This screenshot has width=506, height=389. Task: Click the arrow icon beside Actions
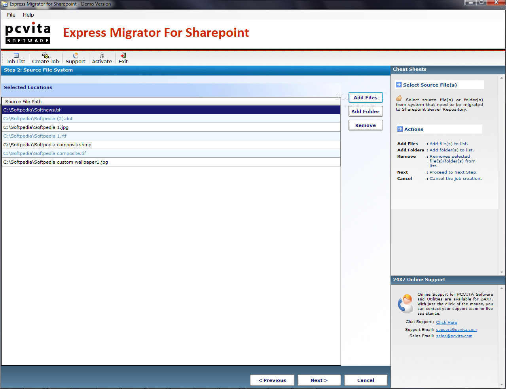(x=400, y=129)
